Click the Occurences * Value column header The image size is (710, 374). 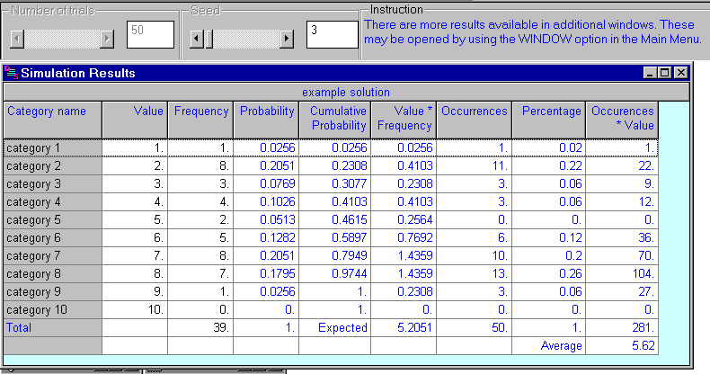click(622, 119)
